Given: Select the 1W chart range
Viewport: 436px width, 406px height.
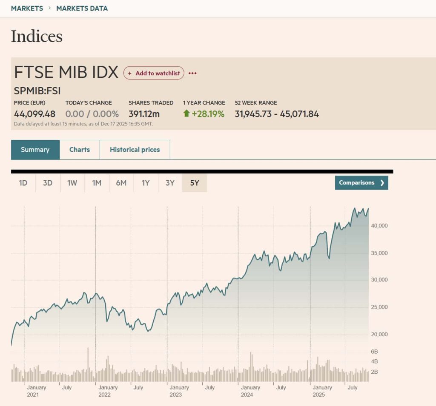Looking at the screenshot, I should coord(72,183).
